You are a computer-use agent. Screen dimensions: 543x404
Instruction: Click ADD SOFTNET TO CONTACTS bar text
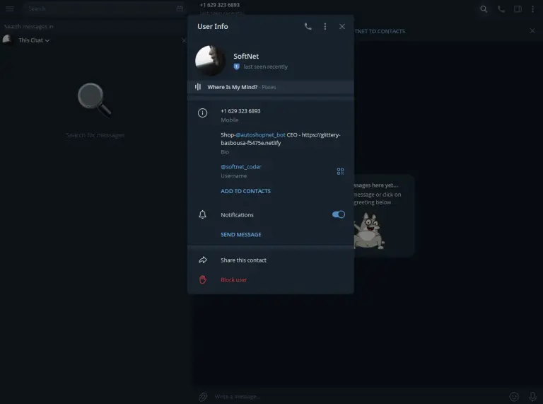[x=380, y=31]
